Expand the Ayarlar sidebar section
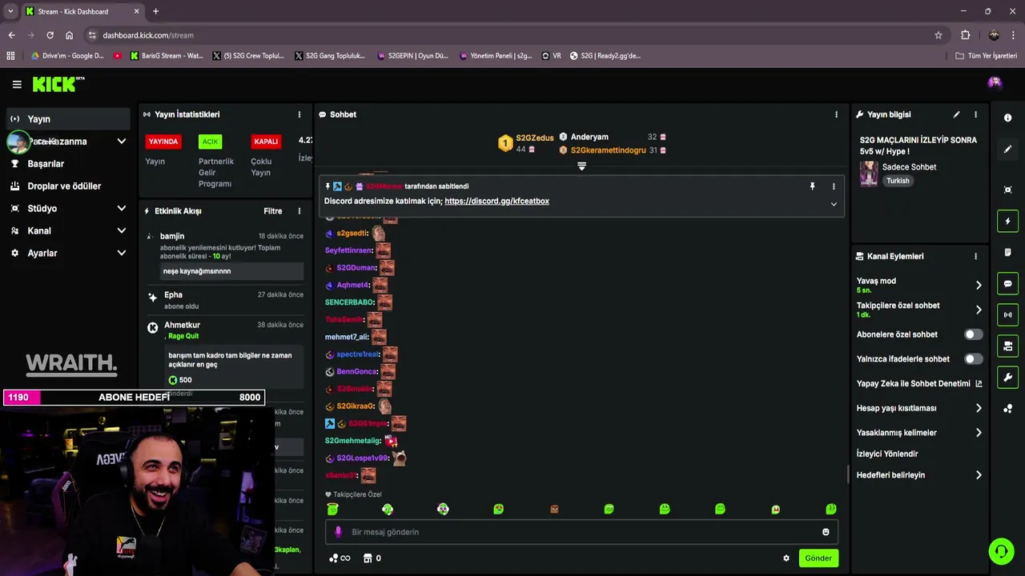The height and width of the screenshot is (576, 1025). click(x=122, y=254)
